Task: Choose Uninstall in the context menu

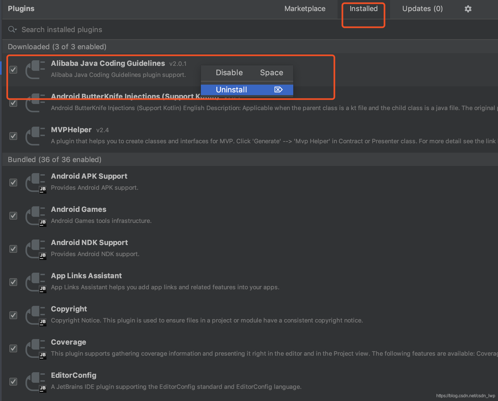Action: click(x=247, y=90)
